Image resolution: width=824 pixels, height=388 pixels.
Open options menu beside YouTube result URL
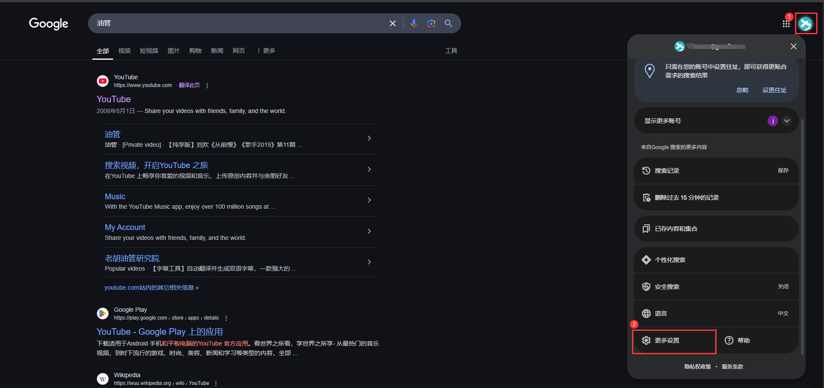(207, 86)
